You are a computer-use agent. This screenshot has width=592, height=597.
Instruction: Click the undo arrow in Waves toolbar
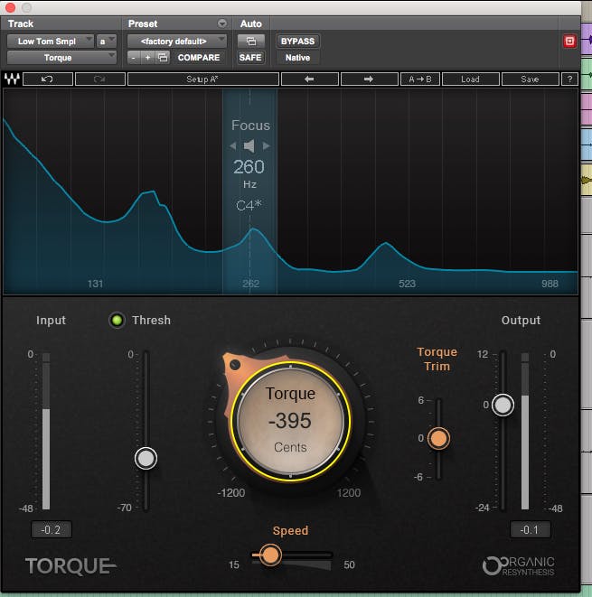[x=48, y=79]
